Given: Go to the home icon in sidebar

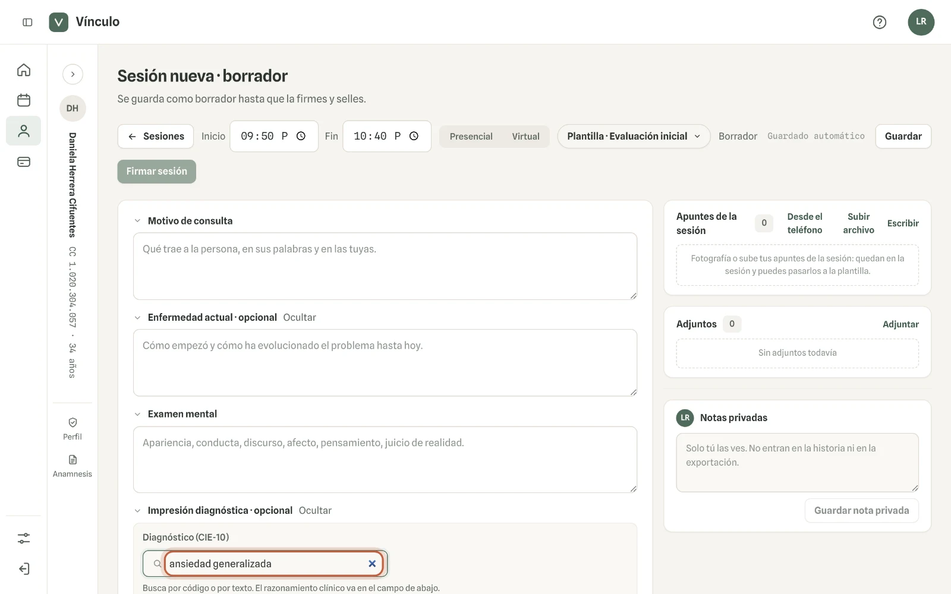Looking at the screenshot, I should click(x=24, y=69).
